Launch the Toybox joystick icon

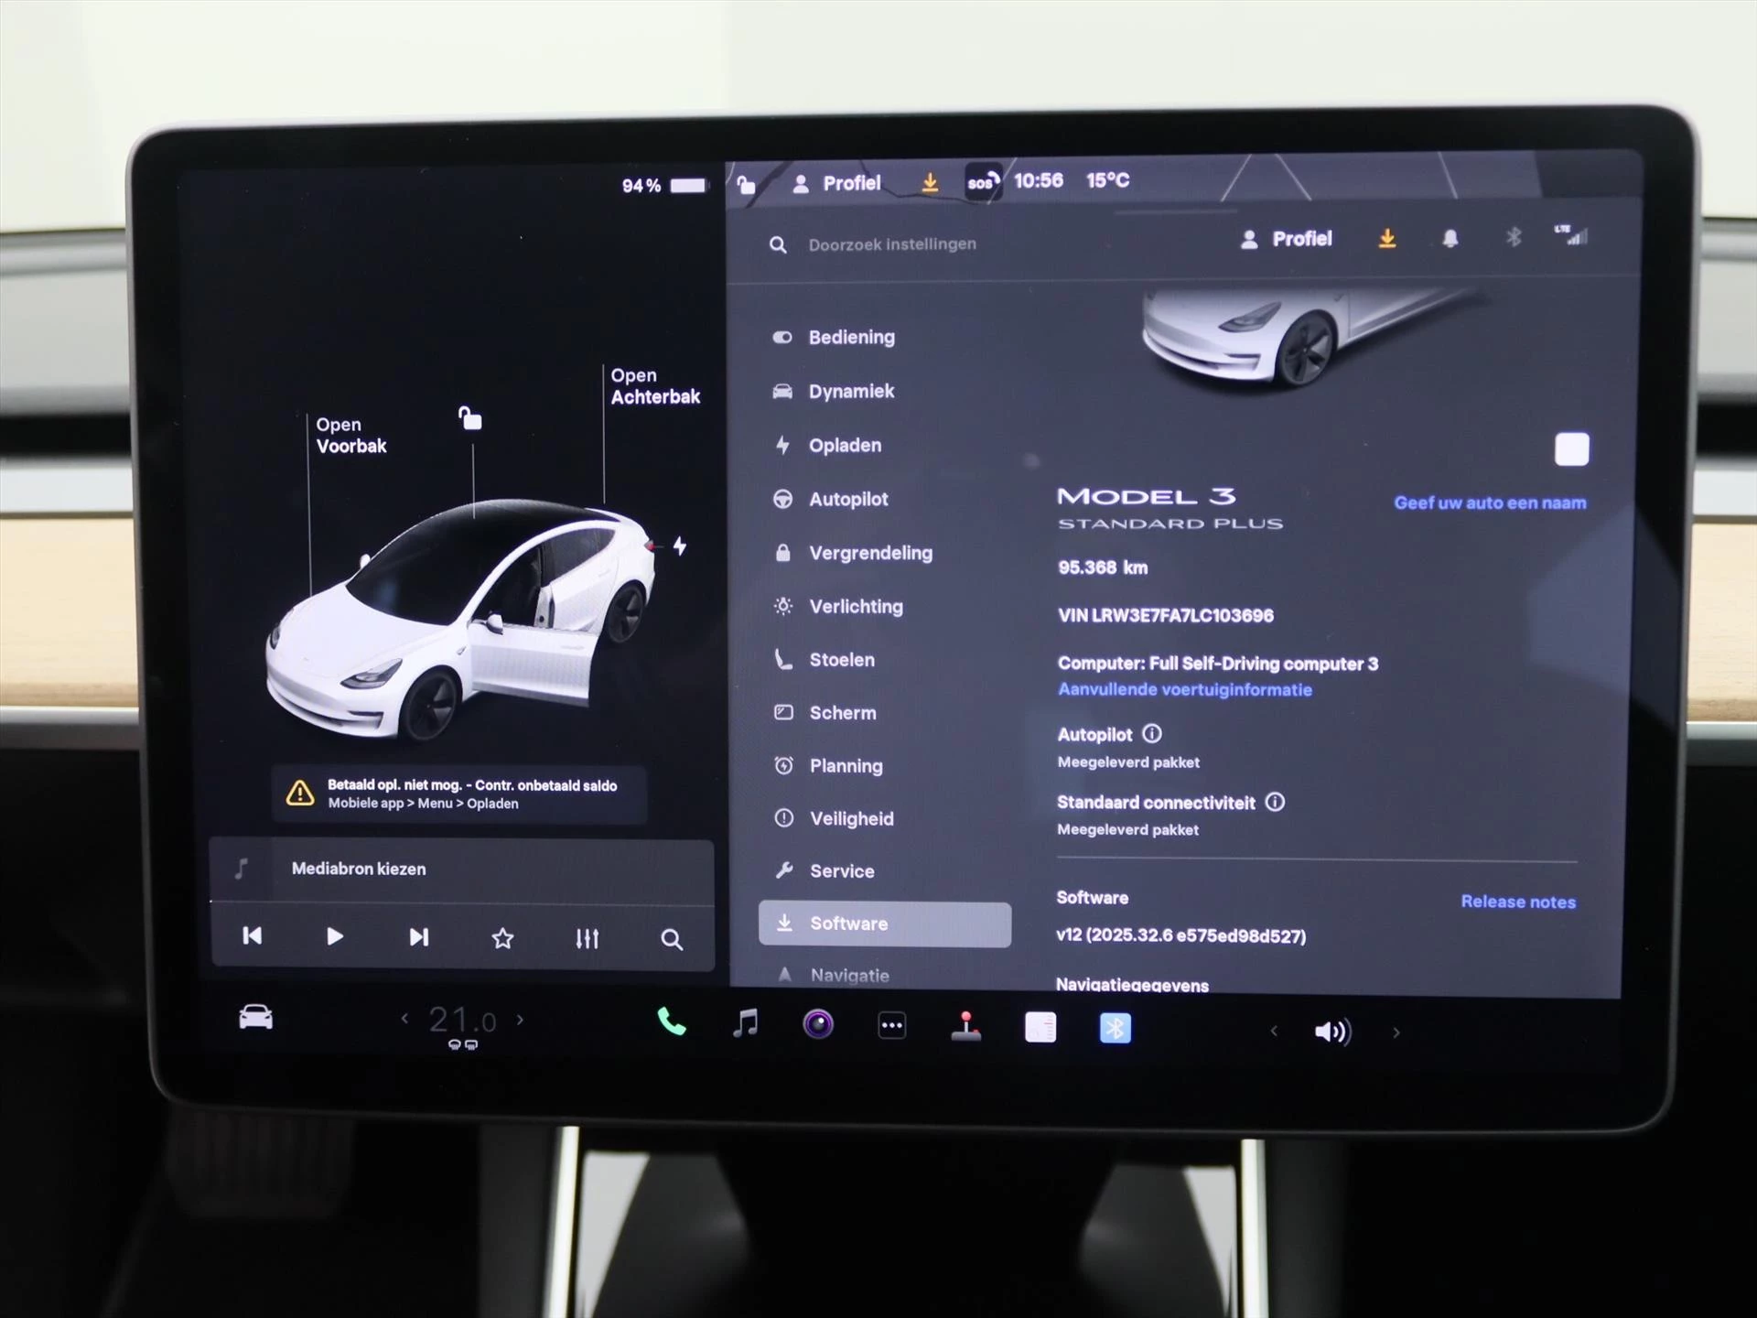click(966, 1027)
